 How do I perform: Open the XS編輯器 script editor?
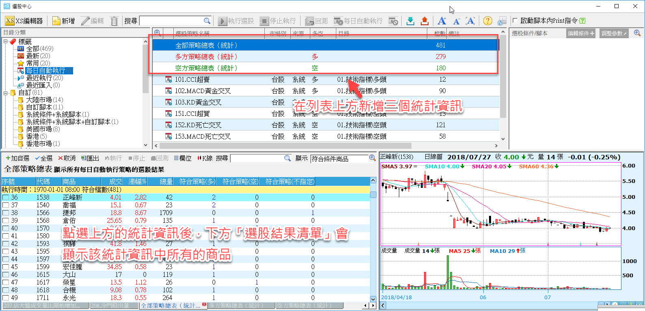(24, 21)
